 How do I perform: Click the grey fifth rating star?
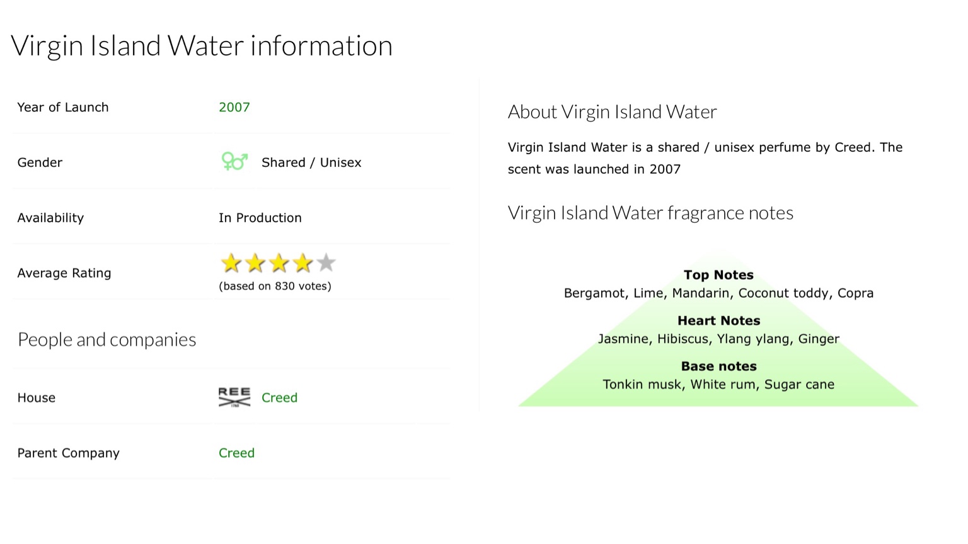pyautogui.click(x=326, y=263)
